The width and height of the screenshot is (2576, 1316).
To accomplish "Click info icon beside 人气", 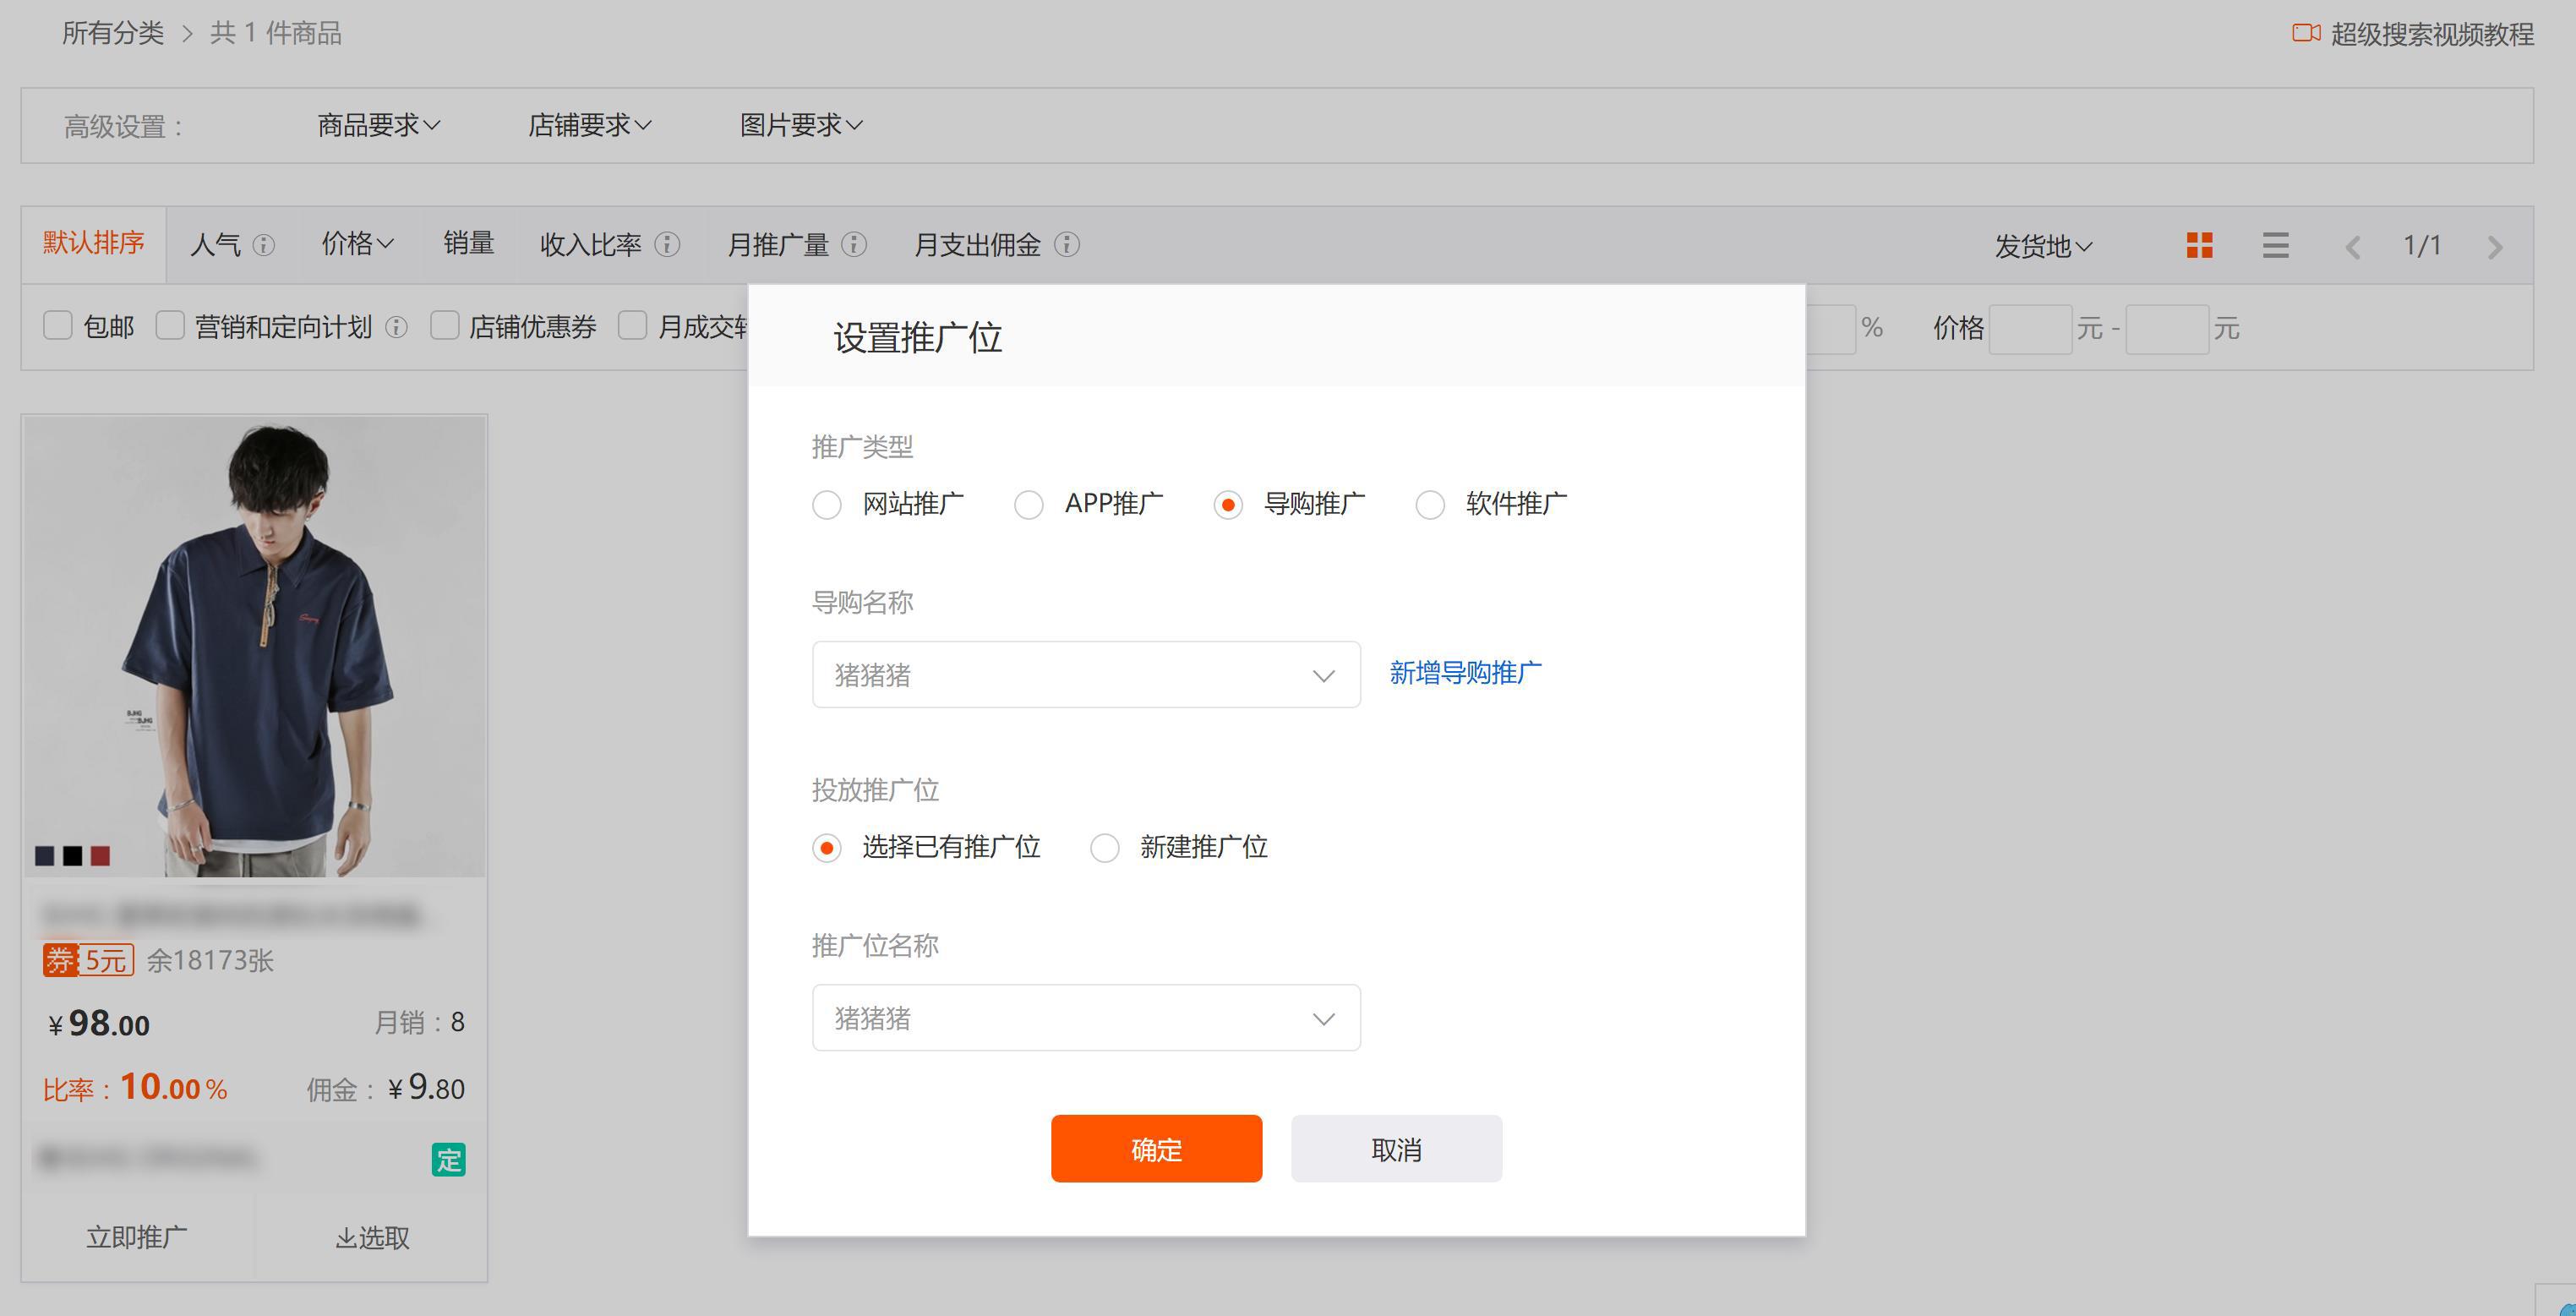I will click(263, 245).
